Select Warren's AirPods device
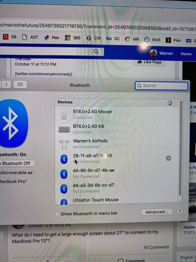 click(117, 144)
